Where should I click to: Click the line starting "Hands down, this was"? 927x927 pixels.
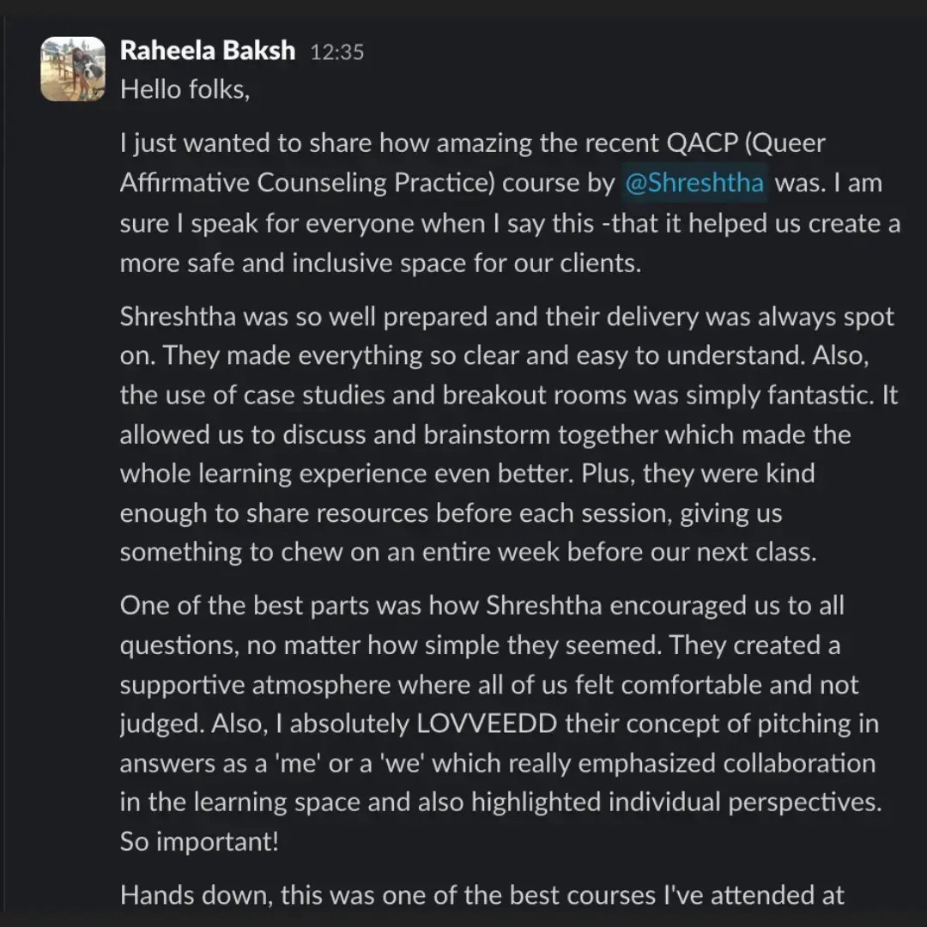(482, 895)
